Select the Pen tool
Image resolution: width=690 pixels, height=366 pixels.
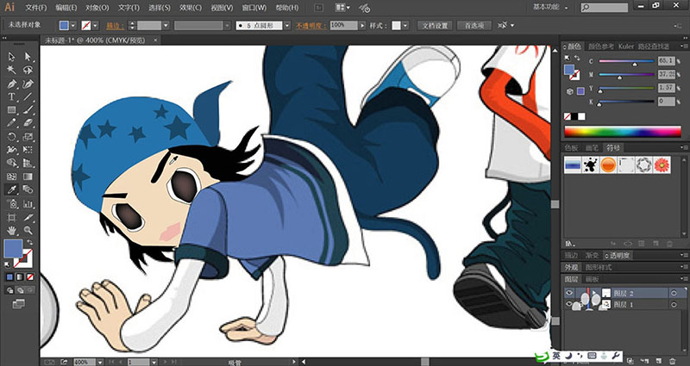[11, 84]
